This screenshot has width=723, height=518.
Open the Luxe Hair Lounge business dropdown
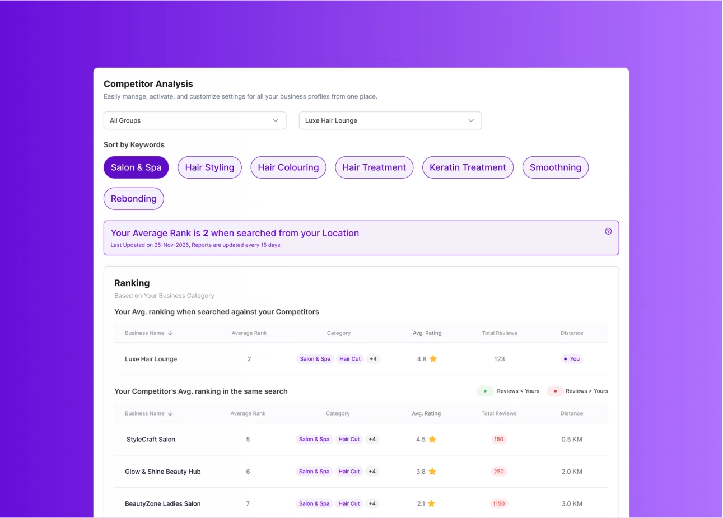tap(390, 120)
